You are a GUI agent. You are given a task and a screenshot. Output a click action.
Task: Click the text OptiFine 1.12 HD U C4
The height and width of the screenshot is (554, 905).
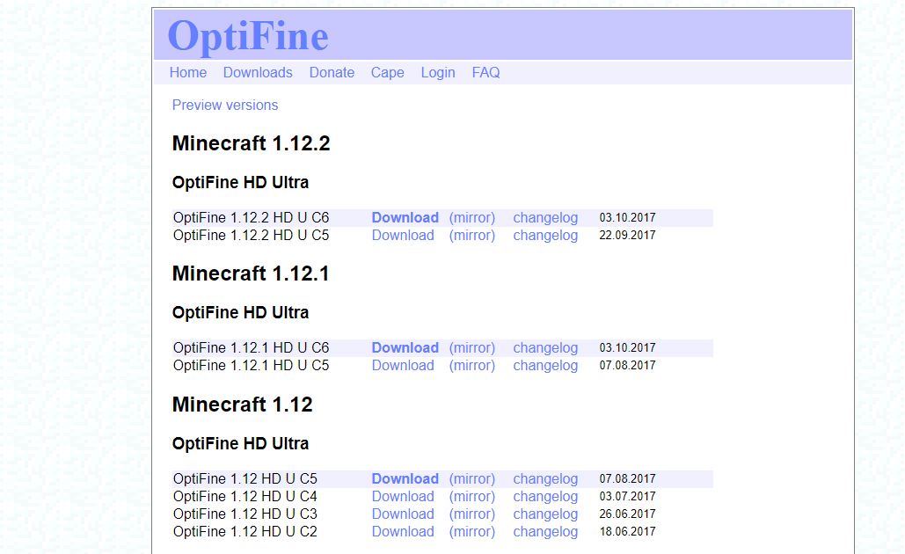(245, 496)
